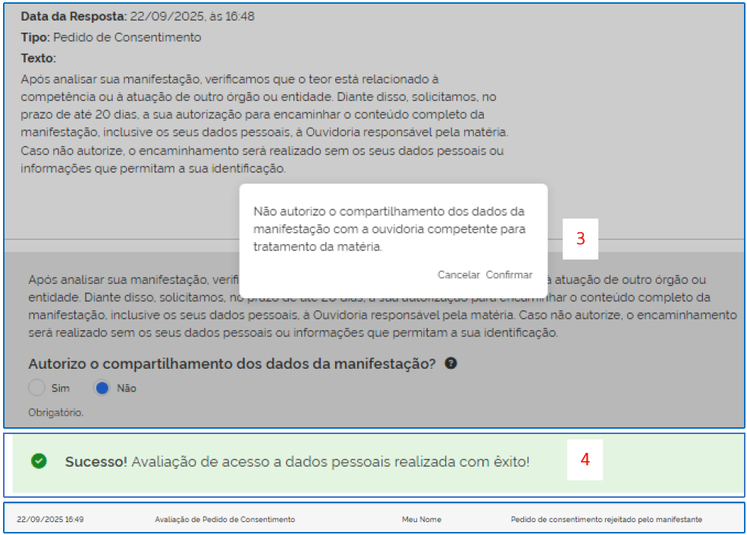This screenshot has width=747, height=535.
Task: Click the Data da Resposta label
Action: click(x=74, y=16)
